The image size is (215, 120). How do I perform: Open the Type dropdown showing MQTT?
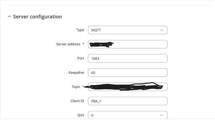point(128,30)
